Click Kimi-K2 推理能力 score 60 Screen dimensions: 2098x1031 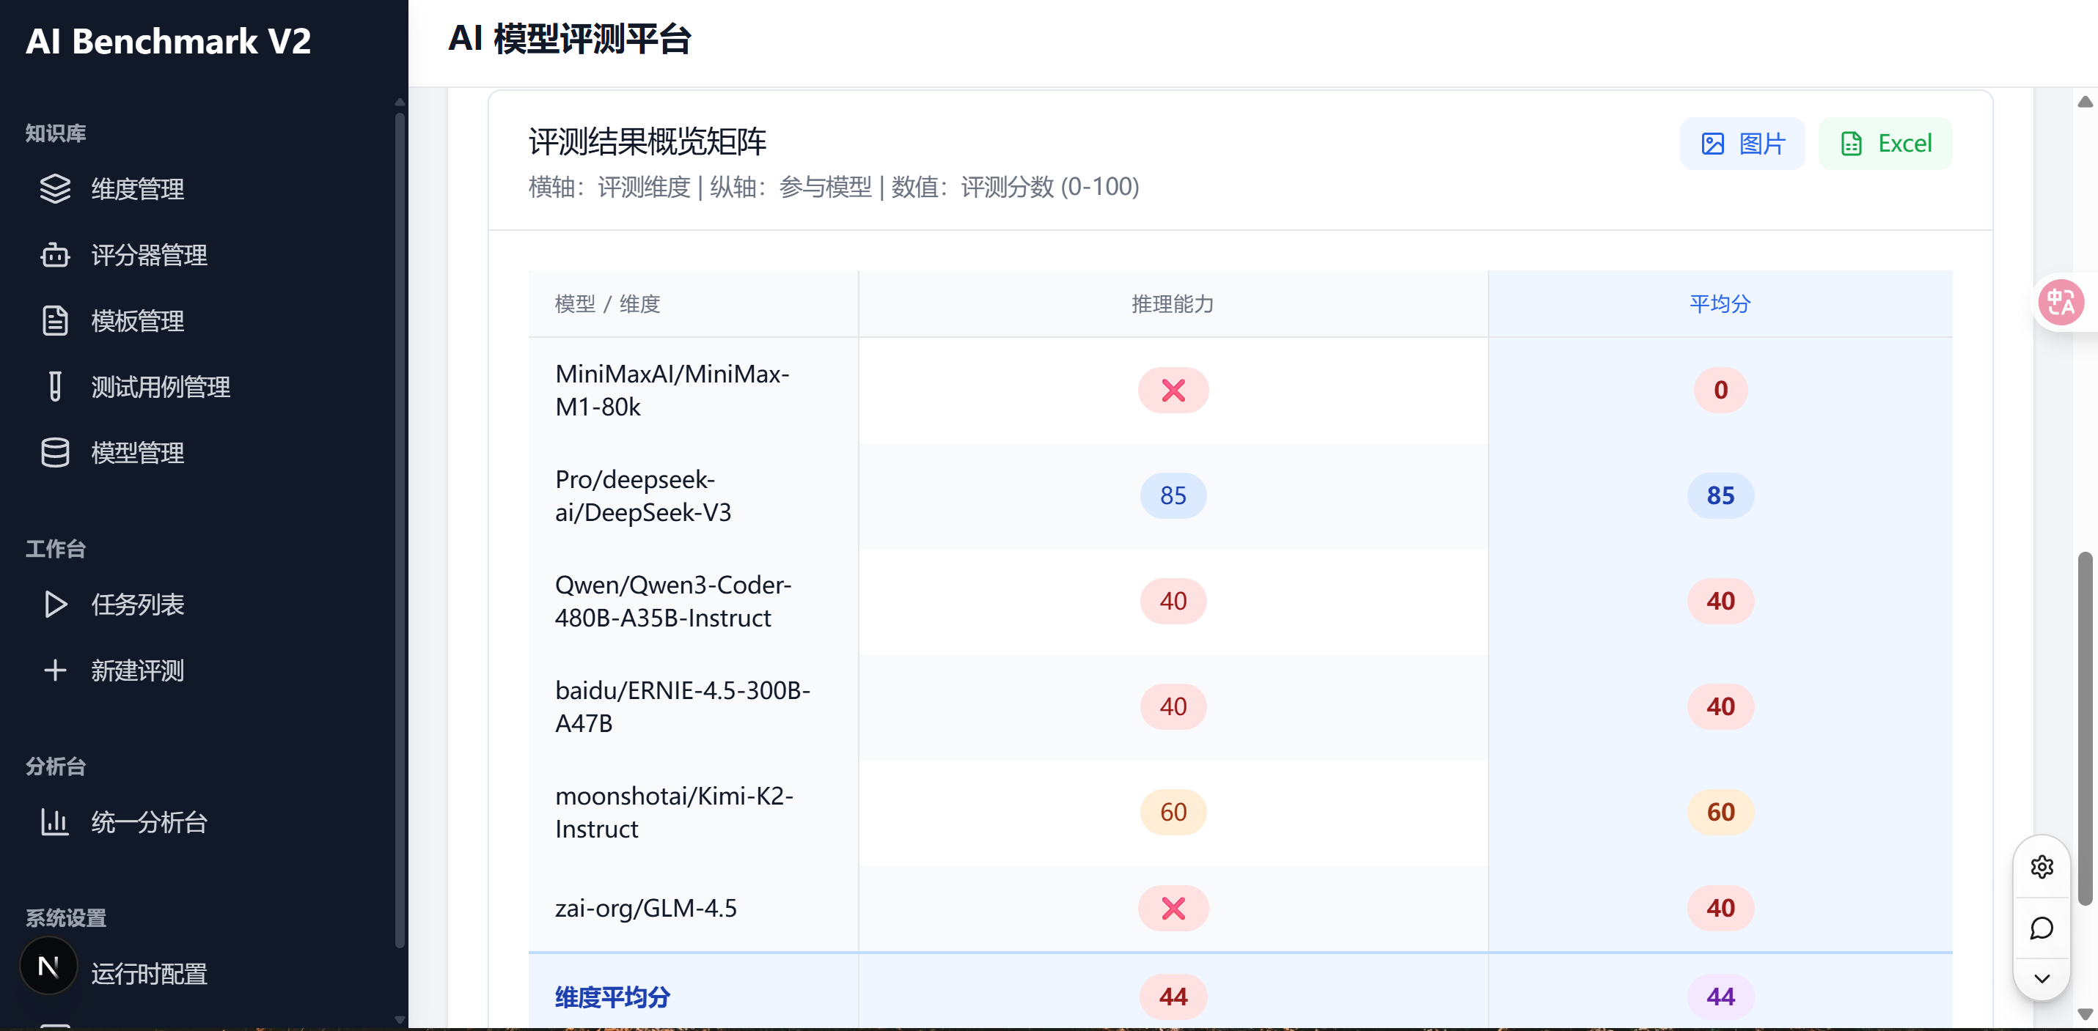click(1173, 812)
